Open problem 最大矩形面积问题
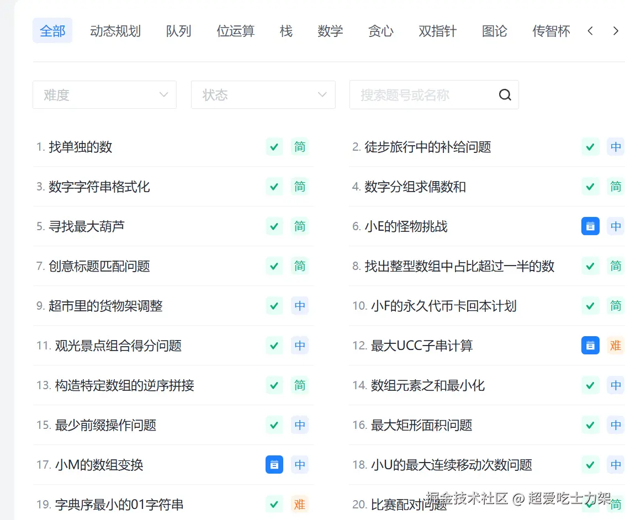625x520 pixels. point(422,425)
